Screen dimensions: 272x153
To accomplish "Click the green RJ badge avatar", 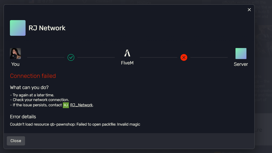I will tap(66, 105).
